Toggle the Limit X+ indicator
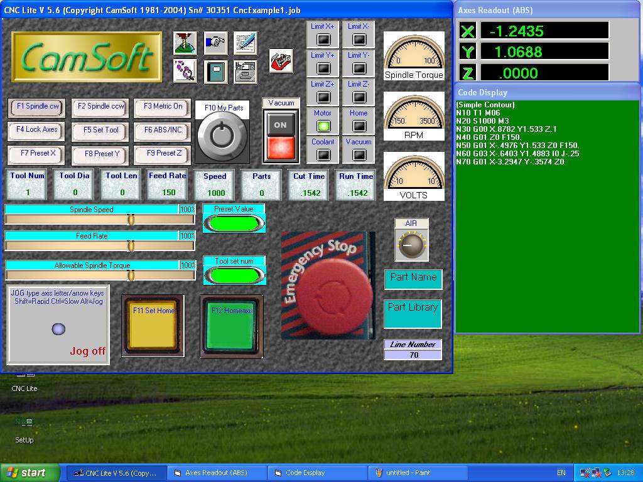Image resolution: width=643 pixels, height=482 pixels. point(323,40)
